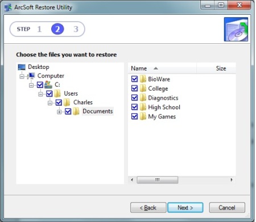Select the Charles label in tree
This screenshot has height=222, width=256.
[x=83, y=102]
